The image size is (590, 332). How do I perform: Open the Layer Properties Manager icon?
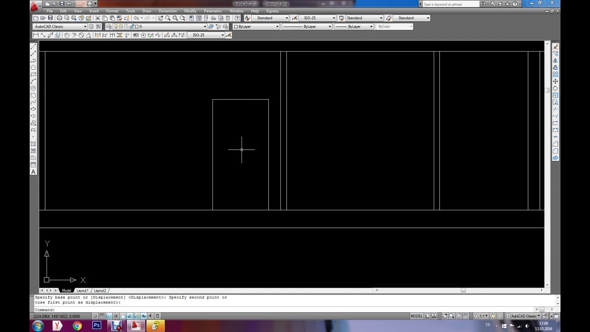click(x=109, y=26)
